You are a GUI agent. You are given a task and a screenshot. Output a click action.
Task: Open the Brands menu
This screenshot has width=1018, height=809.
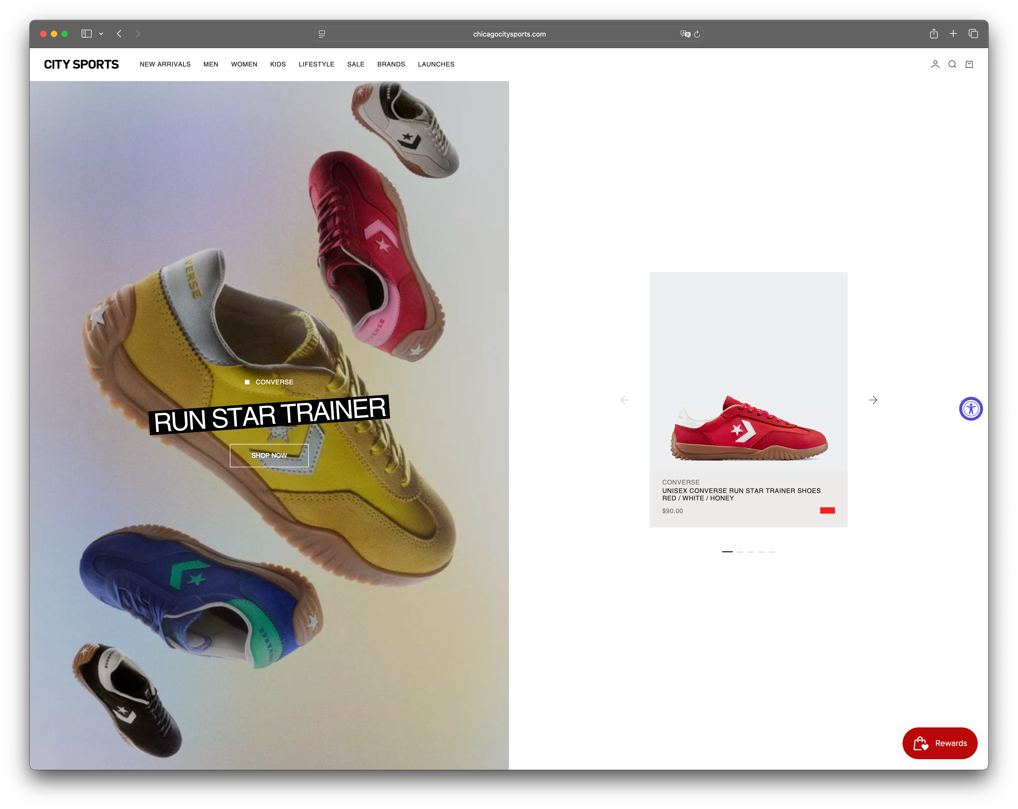coord(391,64)
